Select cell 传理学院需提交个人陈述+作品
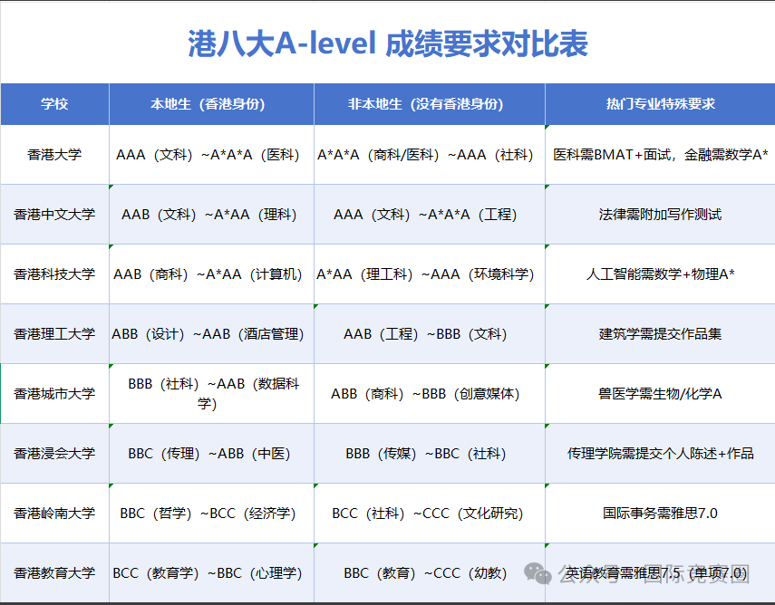The image size is (775, 605). coord(660,454)
